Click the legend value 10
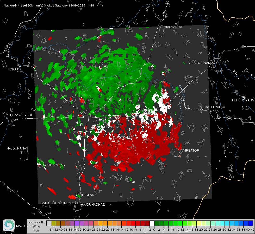Image resolution: width=255 pixels, height=234 pixels. 178,230
